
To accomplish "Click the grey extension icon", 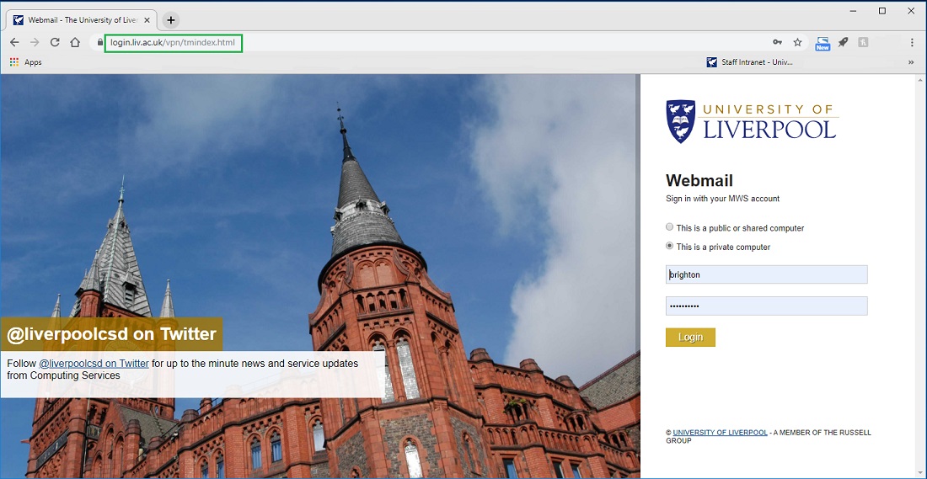I will (863, 43).
